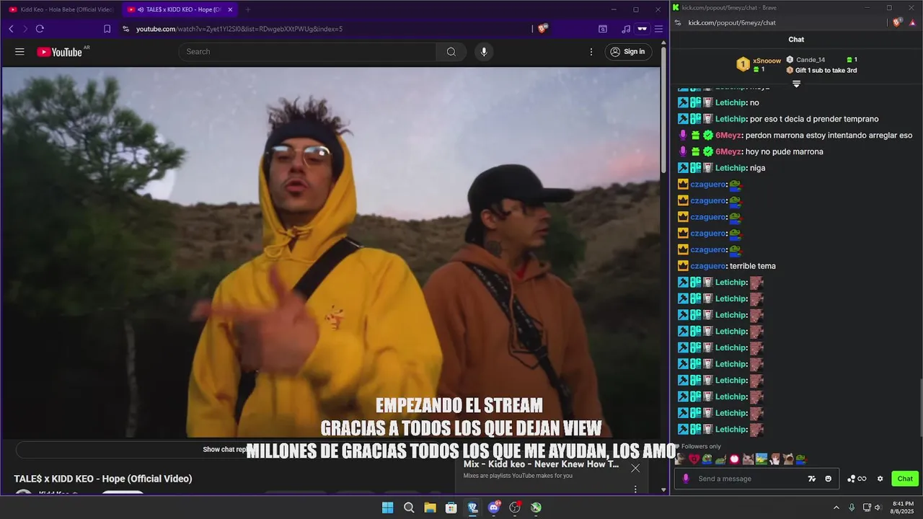Open a new browser tab
Screen dimensions: 923x519
click(247, 9)
